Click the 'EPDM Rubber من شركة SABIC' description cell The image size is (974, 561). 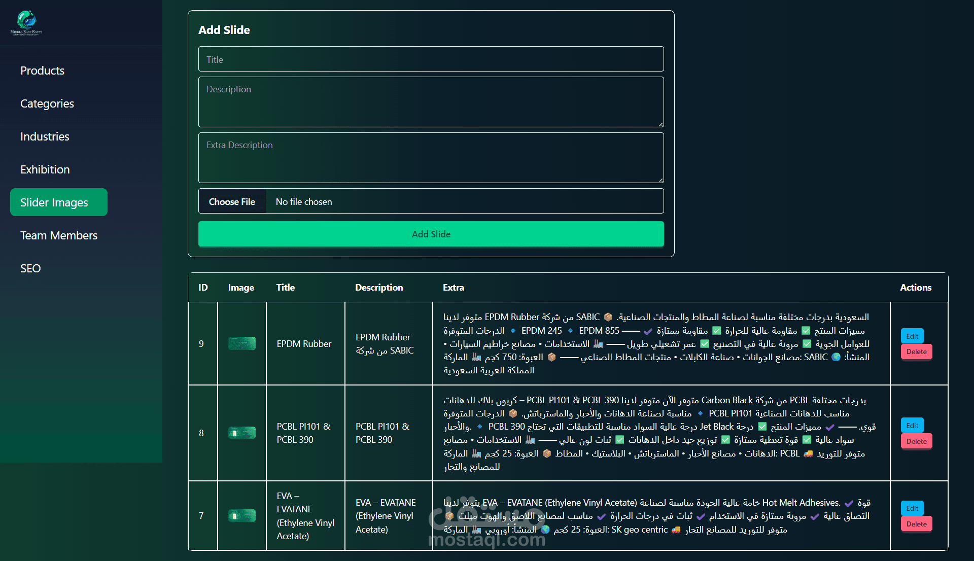(389, 344)
